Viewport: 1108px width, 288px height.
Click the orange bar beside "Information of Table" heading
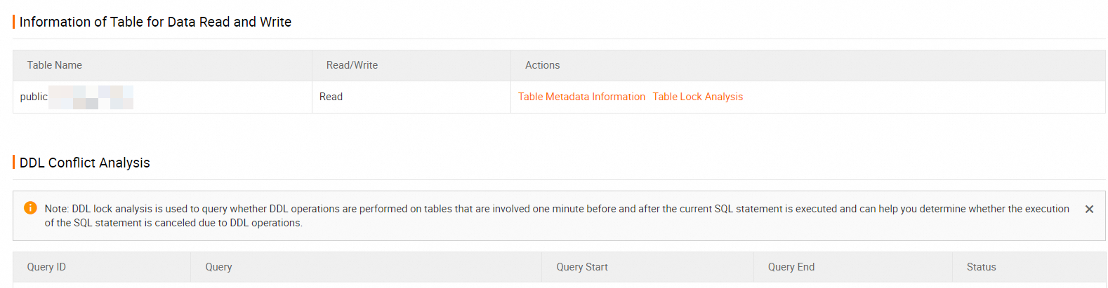13,22
